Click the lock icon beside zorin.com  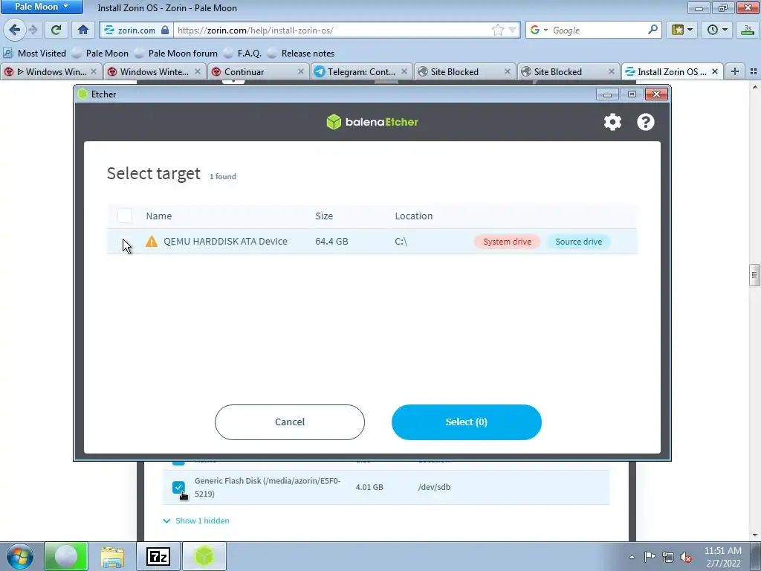tap(165, 30)
